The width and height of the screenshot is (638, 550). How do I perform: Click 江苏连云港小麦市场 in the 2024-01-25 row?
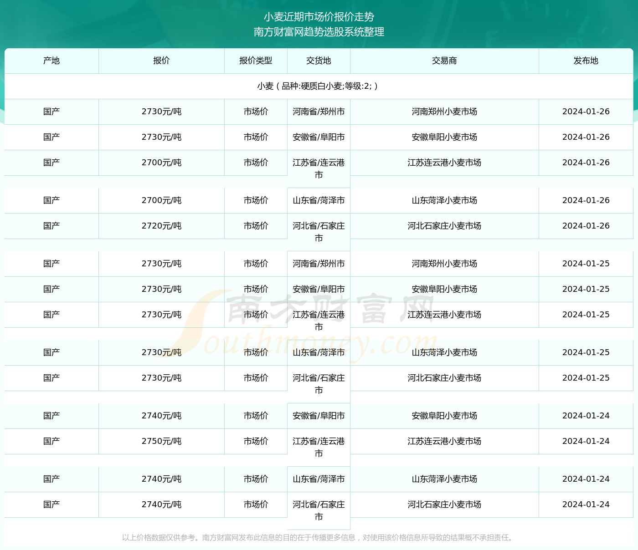point(444,315)
